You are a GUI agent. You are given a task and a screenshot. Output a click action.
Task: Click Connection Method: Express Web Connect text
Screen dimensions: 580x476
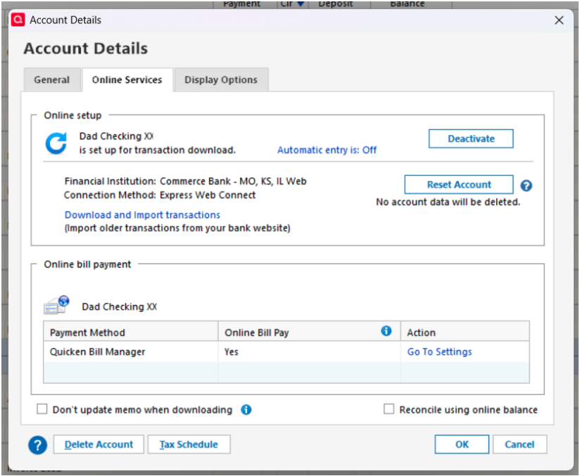coord(160,195)
